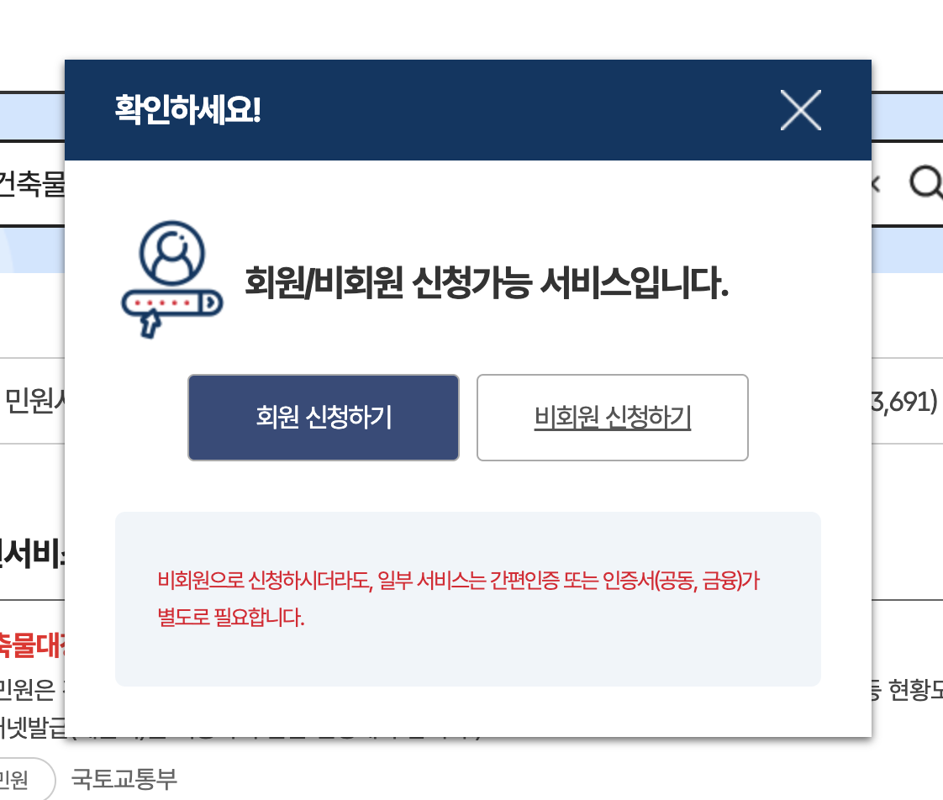This screenshot has height=800, width=943.
Task: Click the user login illustration icon
Action: point(172,279)
